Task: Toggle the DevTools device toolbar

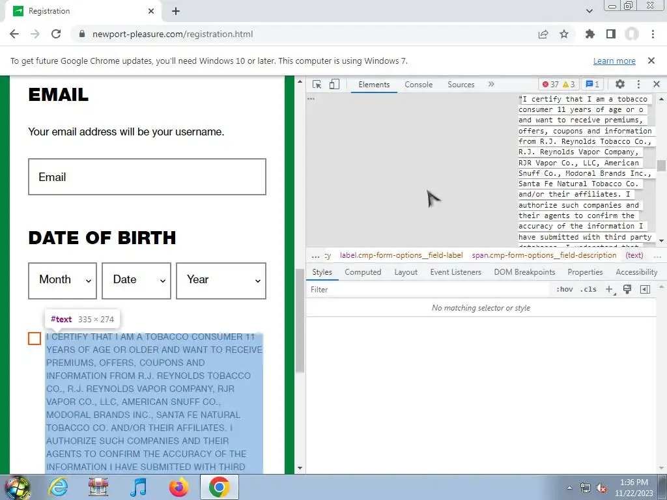Action: pyautogui.click(x=334, y=84)
